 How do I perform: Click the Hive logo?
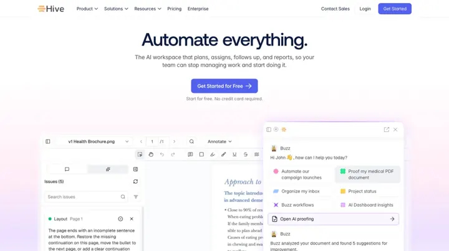(51, 9)
